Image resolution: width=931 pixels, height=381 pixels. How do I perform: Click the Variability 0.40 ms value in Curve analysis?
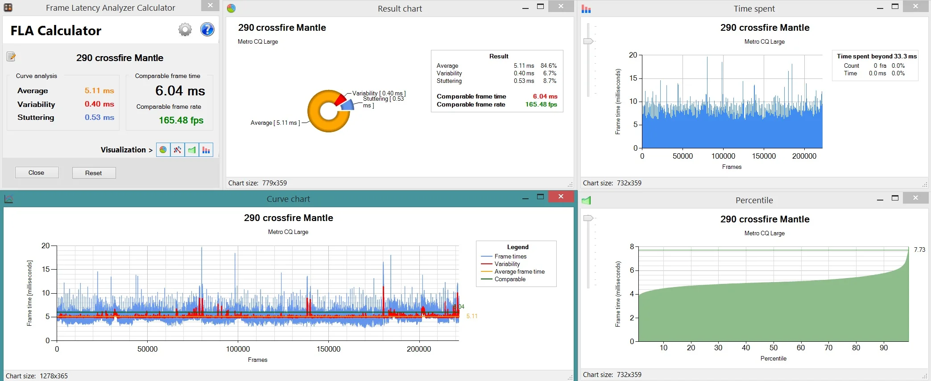99,104
